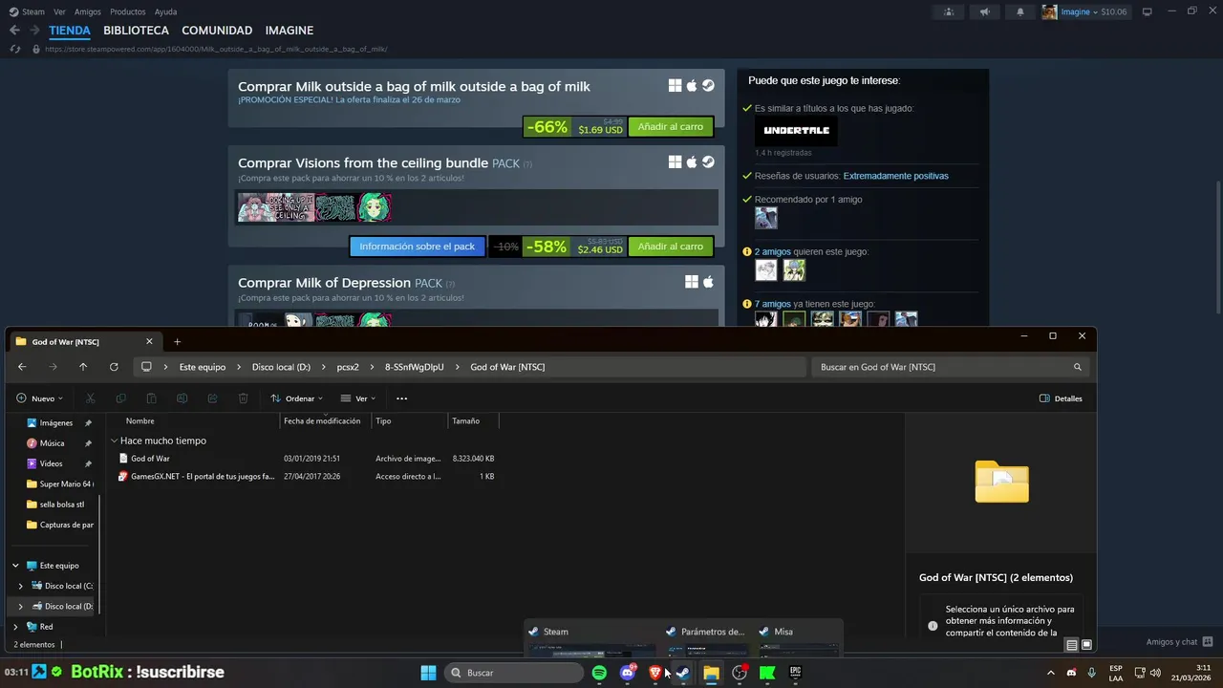
Task: Click the Delete trash icon in Explorer
Action: point(243,398)
